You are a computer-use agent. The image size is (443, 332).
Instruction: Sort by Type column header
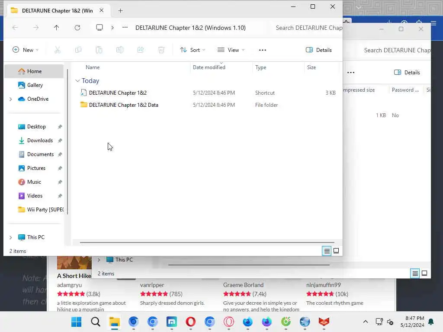(x=261, y=67)
